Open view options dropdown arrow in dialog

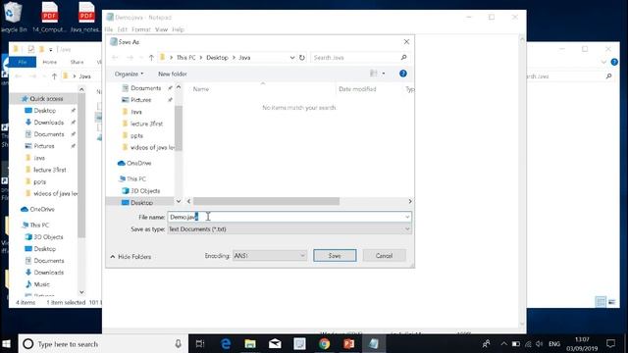pyautogui.click(x=384, y=74)
